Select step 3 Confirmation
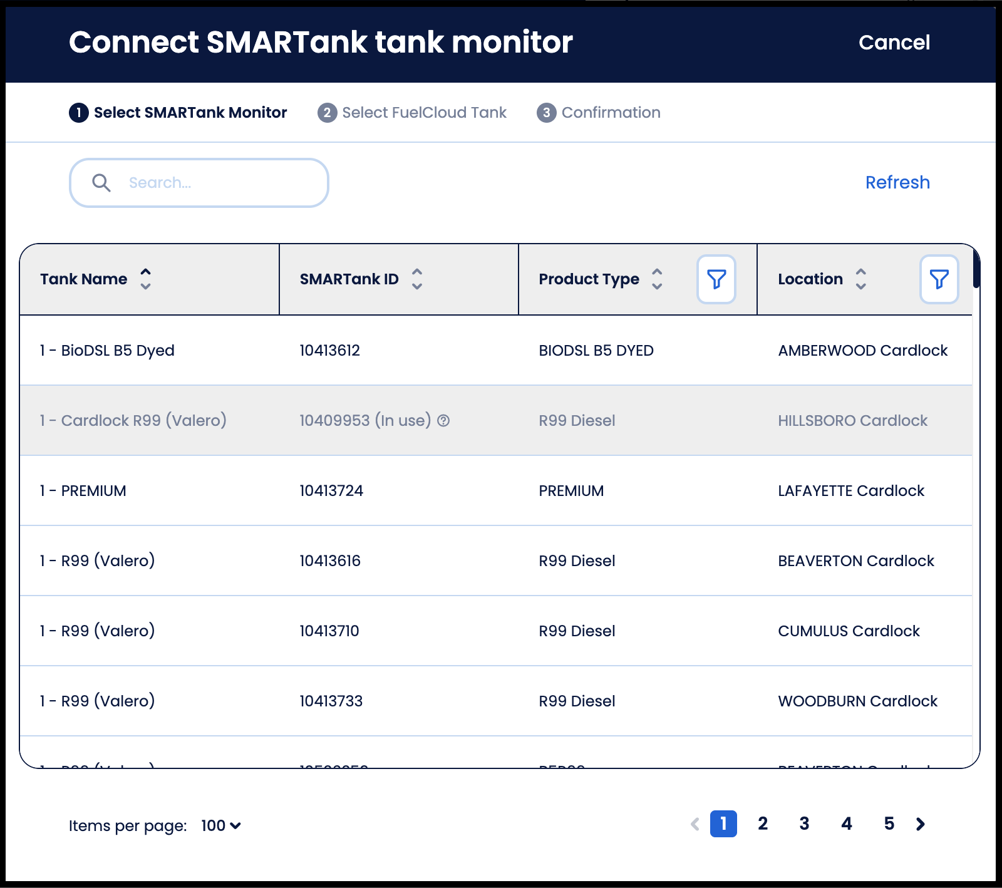Image resolution: width=1002 pixels, height=888 pixels. point(599,113)
